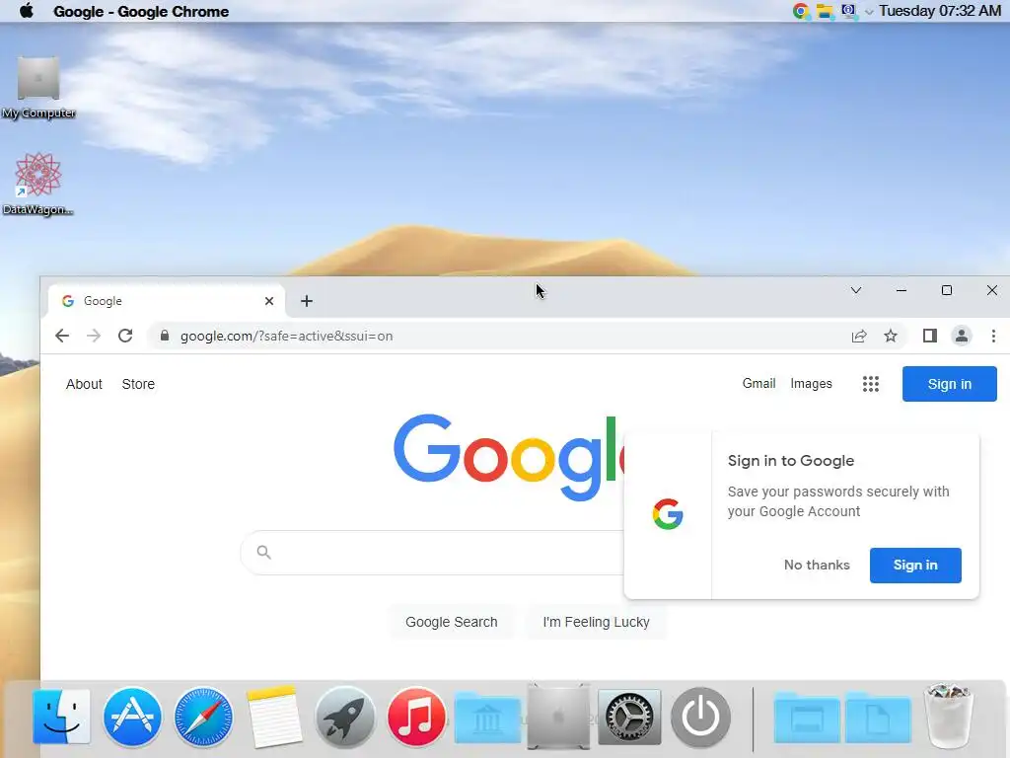Reload the page
This screenshot has width=1010, height=758.
pos(125,336)
